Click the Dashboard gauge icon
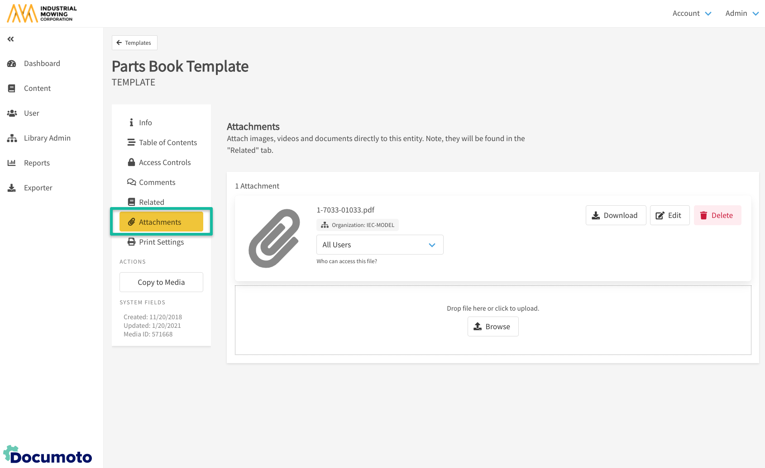Viewport: 765px width, 468px height. click(x=12, y=64)
